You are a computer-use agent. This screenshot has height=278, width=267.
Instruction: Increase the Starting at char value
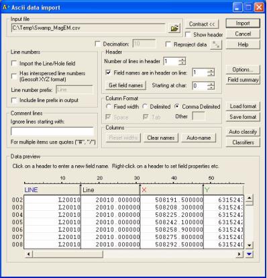pos(211,84)
